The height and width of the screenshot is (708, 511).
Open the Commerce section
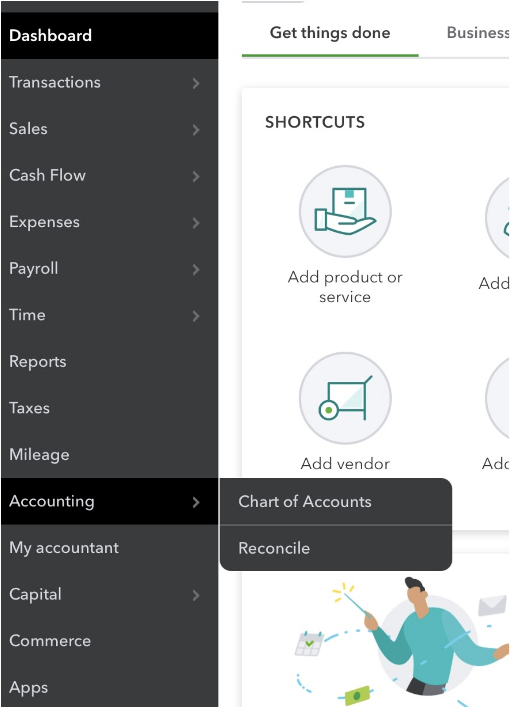49,641
